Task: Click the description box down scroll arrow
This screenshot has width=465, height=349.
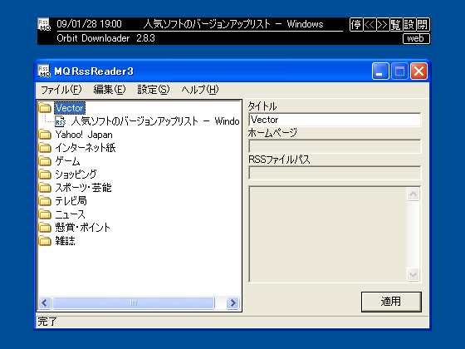Action: [x=414, y=274]
